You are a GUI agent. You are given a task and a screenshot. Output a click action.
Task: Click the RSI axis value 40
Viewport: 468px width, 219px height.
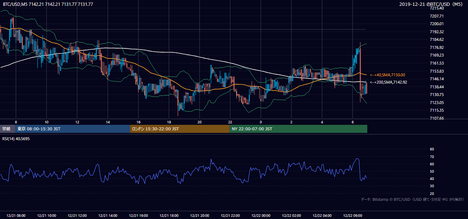click(432, 178)
